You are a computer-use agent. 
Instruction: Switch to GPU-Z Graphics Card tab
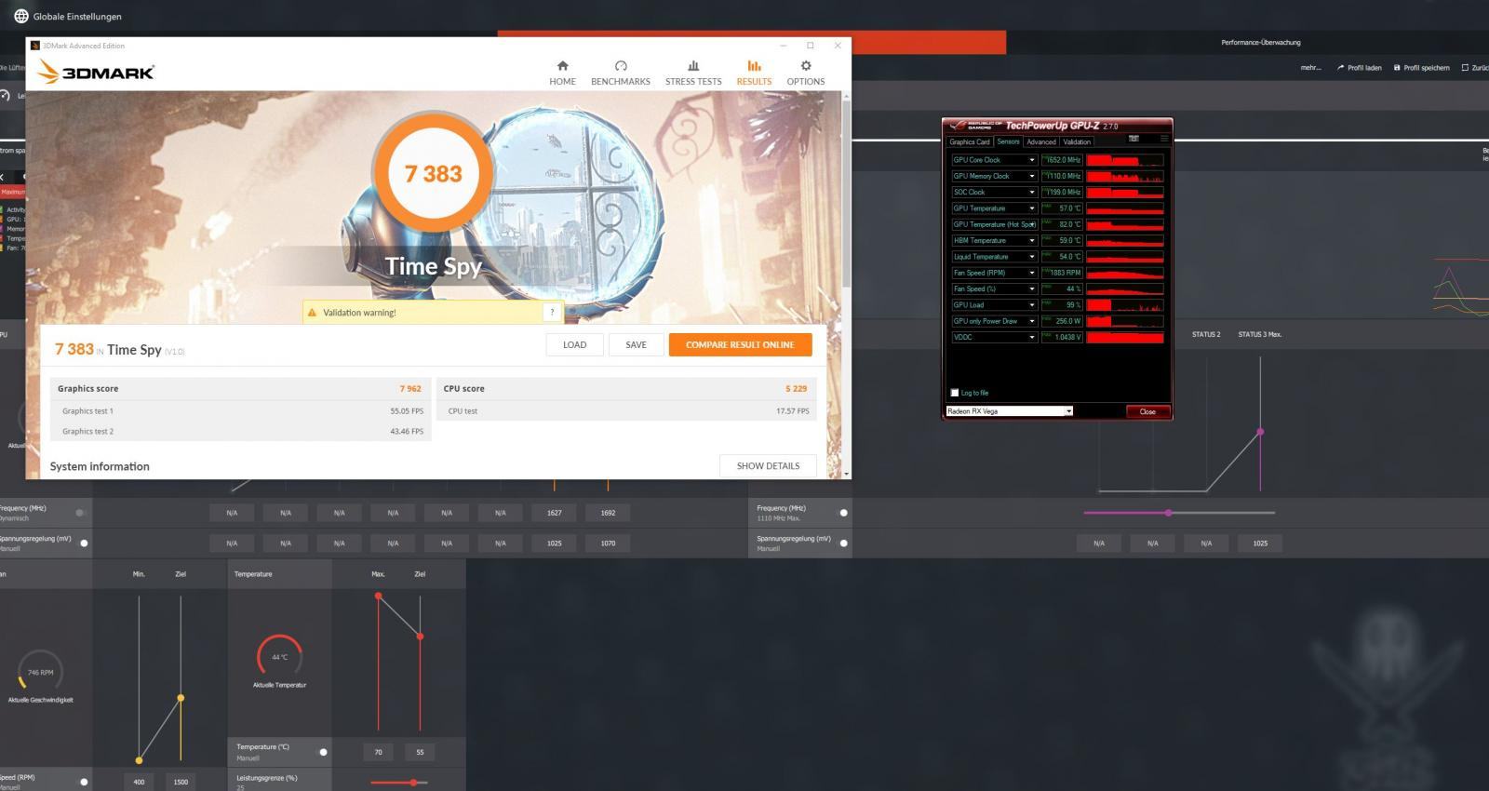[x=970, y=141]
